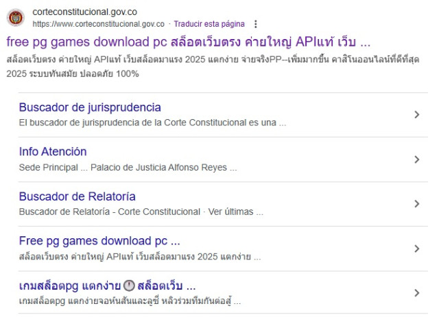Click the snippet starting with El buscador de jurisprudencia
The image size is (439, 317).
pos(152,123)
